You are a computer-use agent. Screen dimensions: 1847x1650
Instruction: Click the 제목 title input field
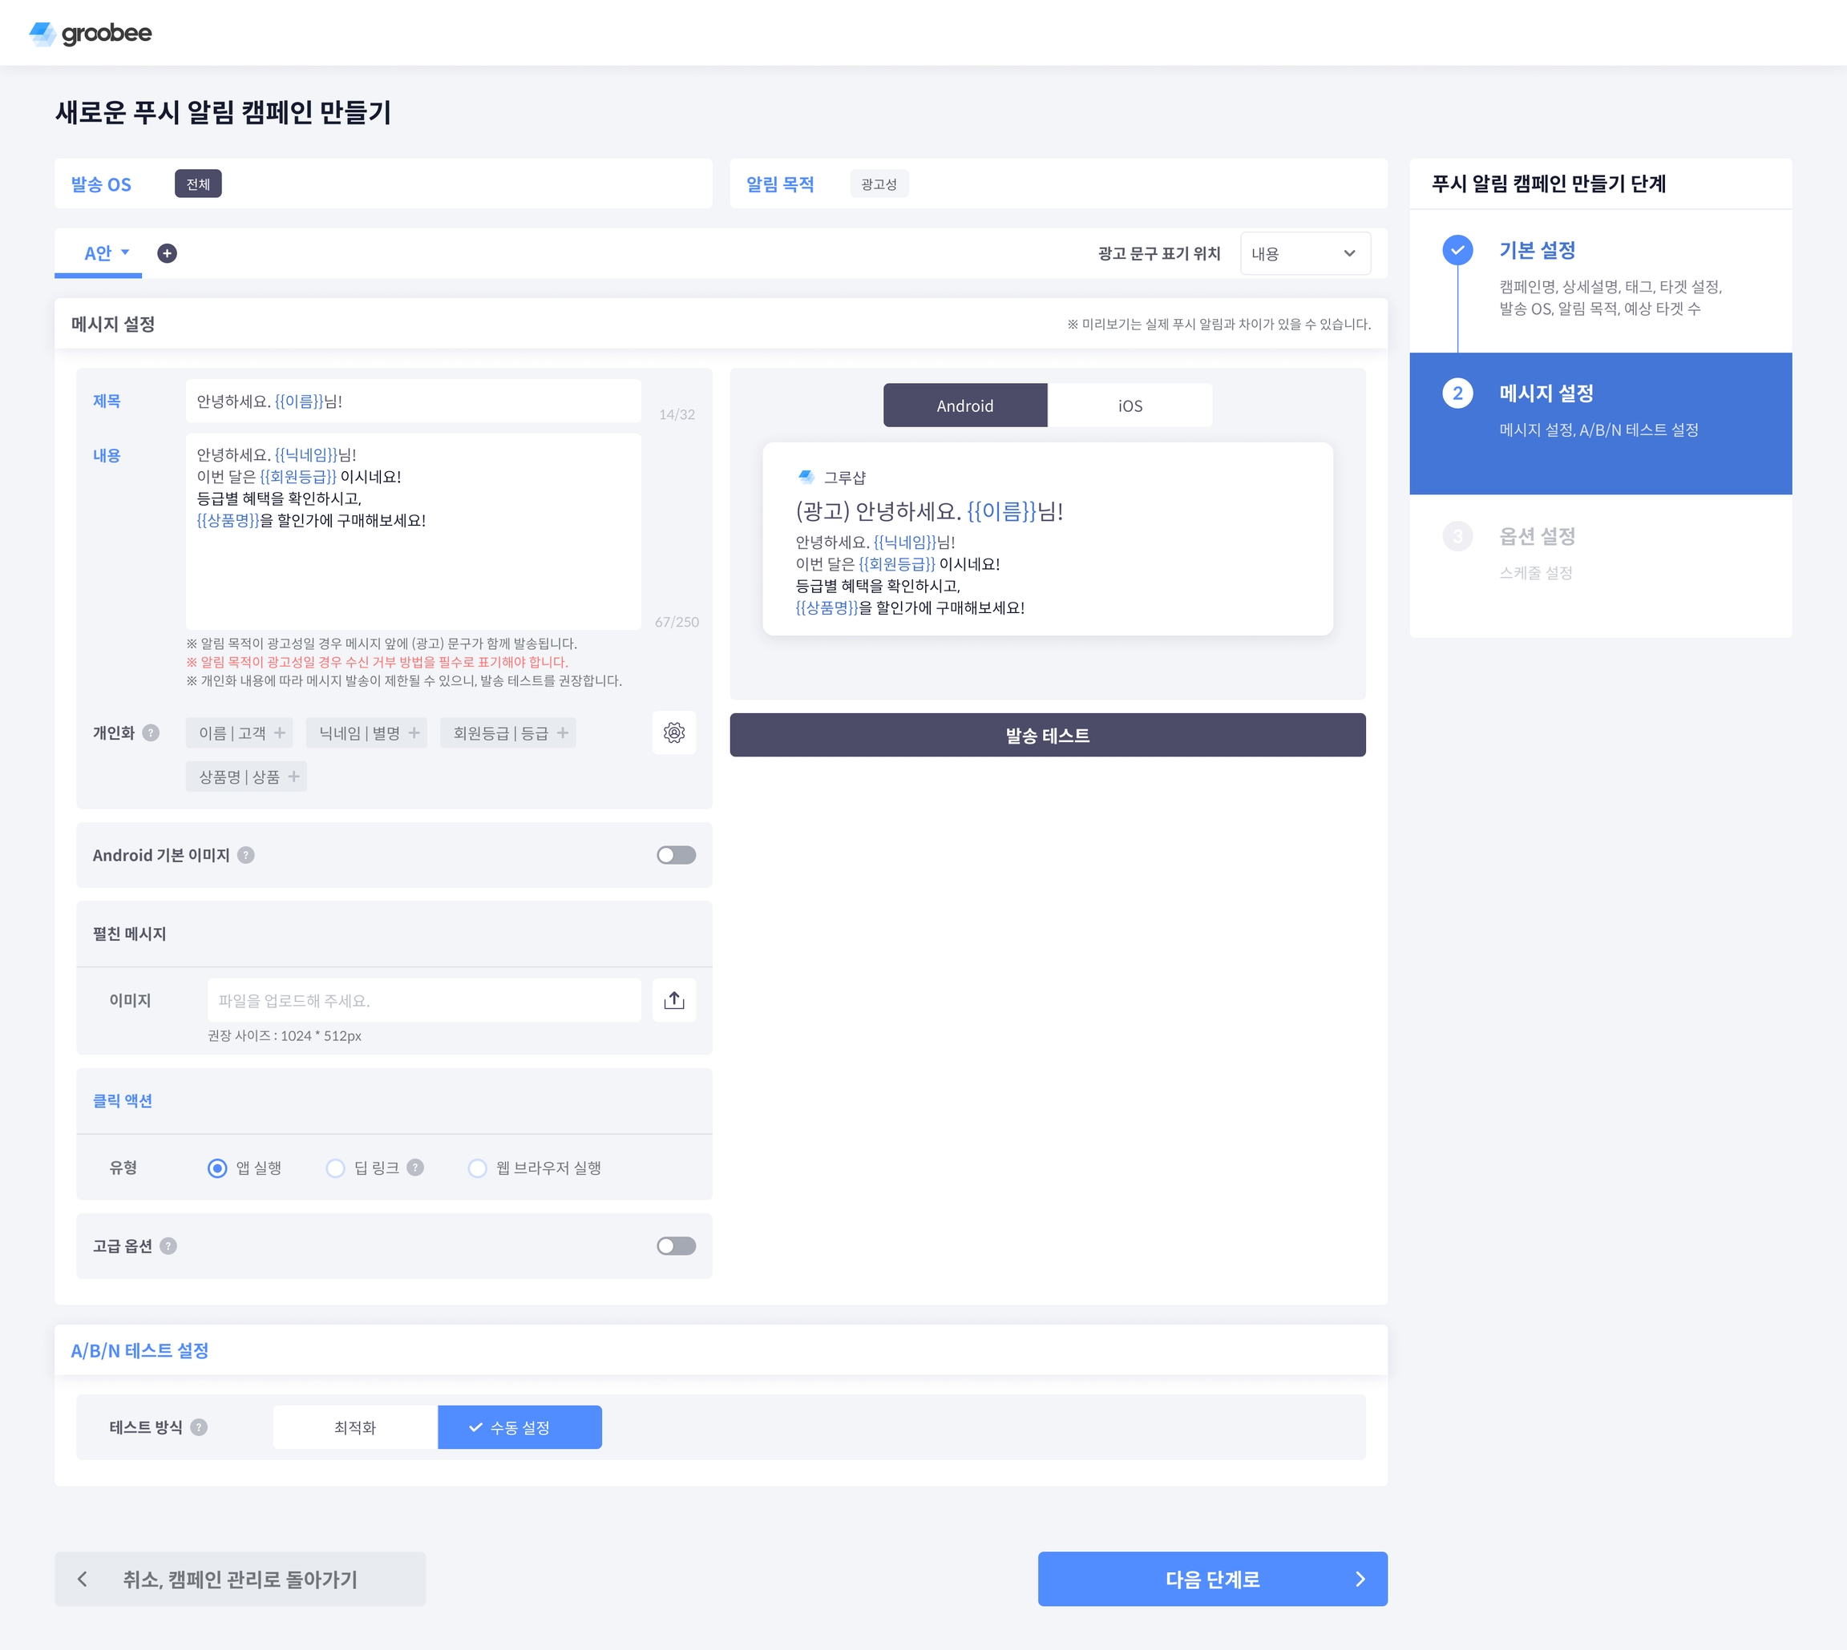pos(413,401)
